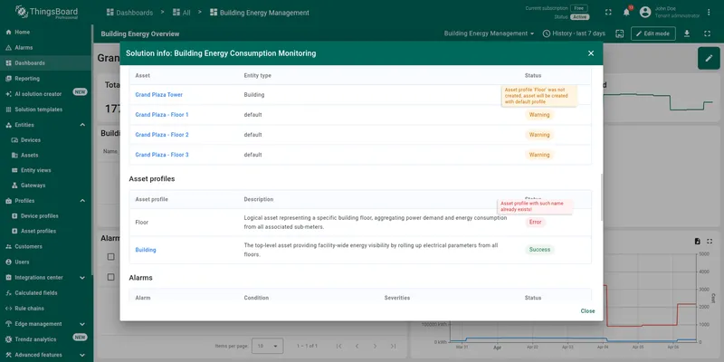Click the dialog vertical scrollbar
The width and height of the screenshot is (724, 362).
pyautogui.click(x=601, y=197)
